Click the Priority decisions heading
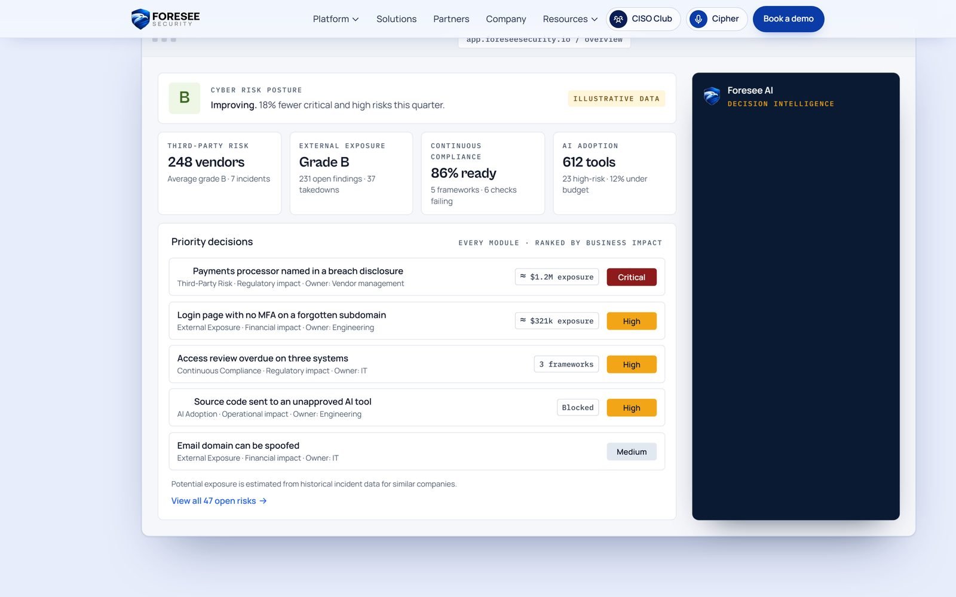956x597 pixels. (x=212, y=242)
